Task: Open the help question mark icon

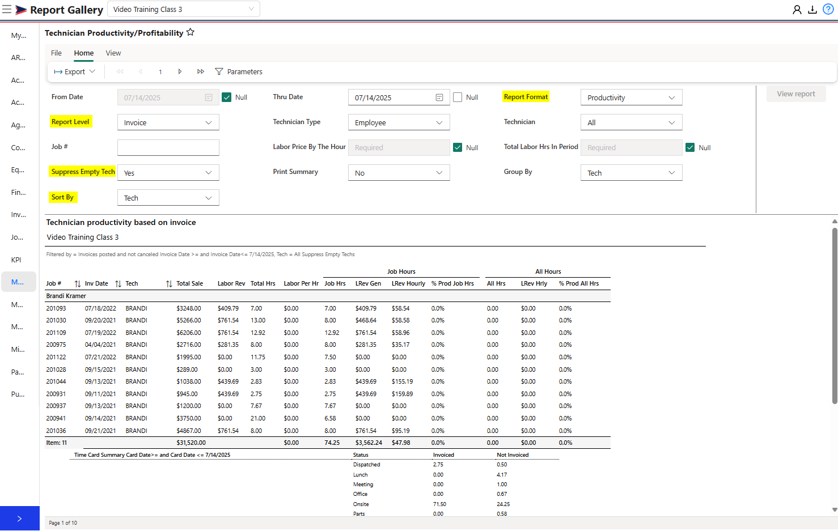Action: click(828, 10)
